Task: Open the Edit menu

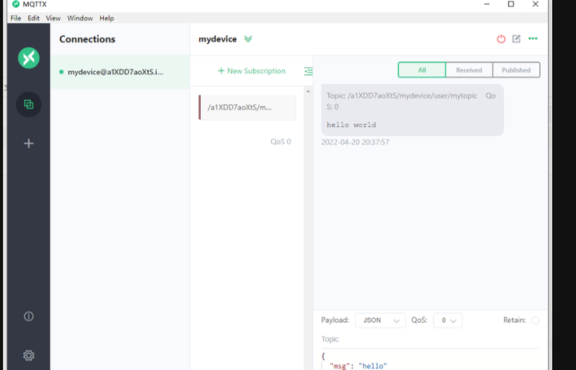Action: point(34,18)
